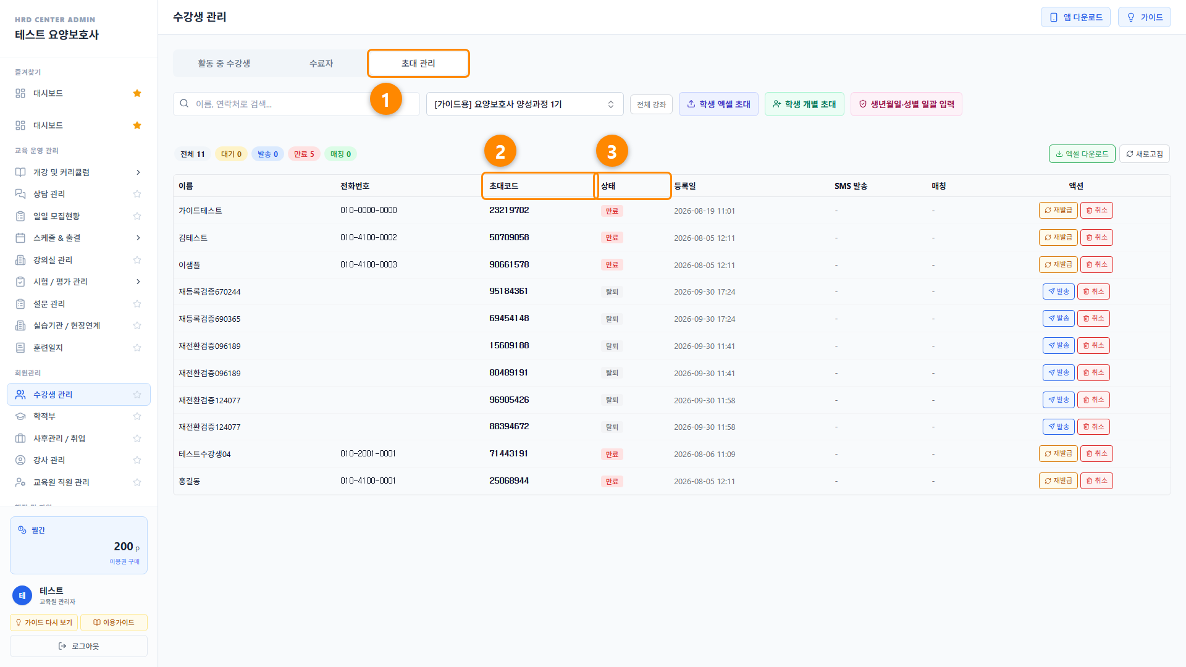Click the 로그아웃 button

pyautogui.click(x=78, y=646)
